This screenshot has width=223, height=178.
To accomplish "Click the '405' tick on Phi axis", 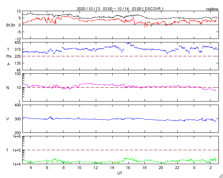I will pyautogui.click(x=18, y=42).
